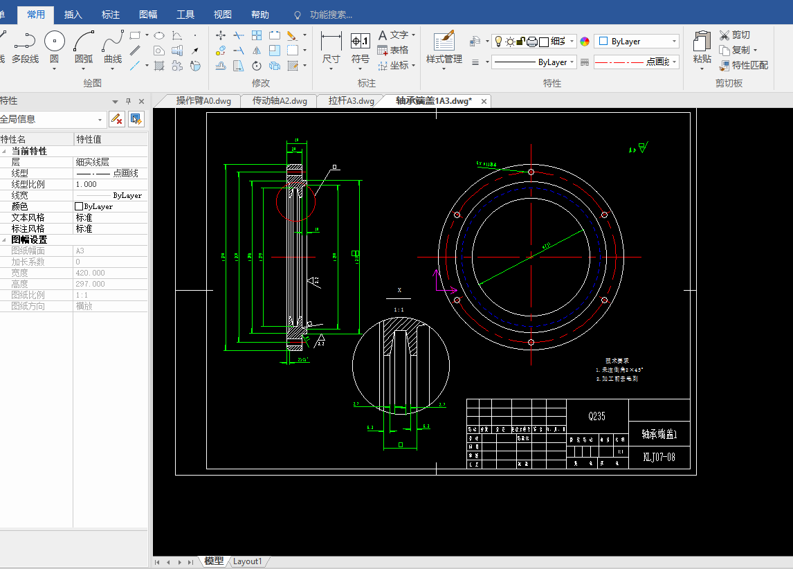Click the Symbol (符号) annotation icon
This screenshot has width=793, height=569.
tap(361, 42)
